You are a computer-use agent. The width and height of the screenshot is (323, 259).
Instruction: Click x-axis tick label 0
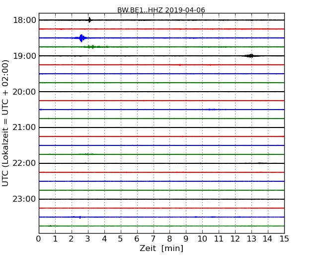[x=39, y=239]
